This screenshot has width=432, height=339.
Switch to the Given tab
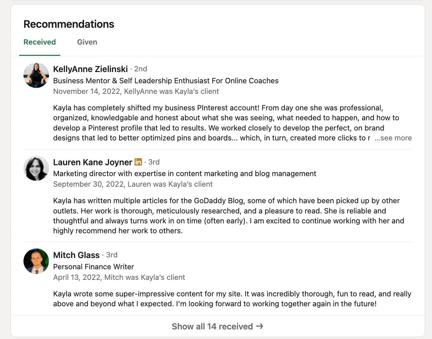87,42
